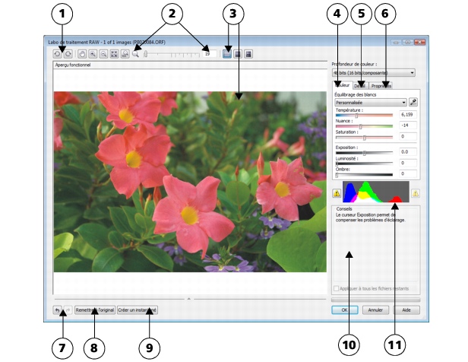
Task: Click magnifier icon beside zoom slider
Action: [135, 54]
